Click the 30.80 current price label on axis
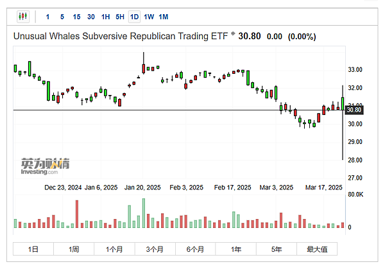Screen dimensions: 385x271 (354, 110)
